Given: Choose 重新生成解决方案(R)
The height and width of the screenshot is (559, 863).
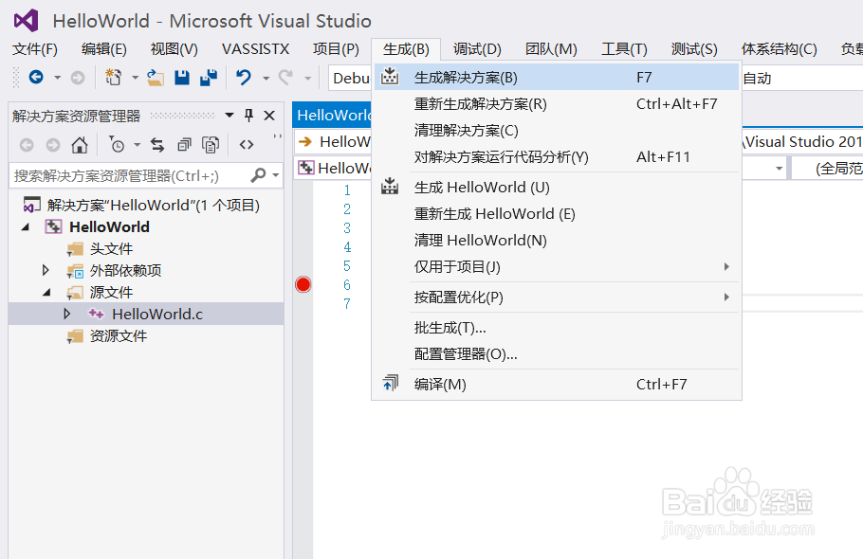Looking at the screenshot, I should point(558,104).
